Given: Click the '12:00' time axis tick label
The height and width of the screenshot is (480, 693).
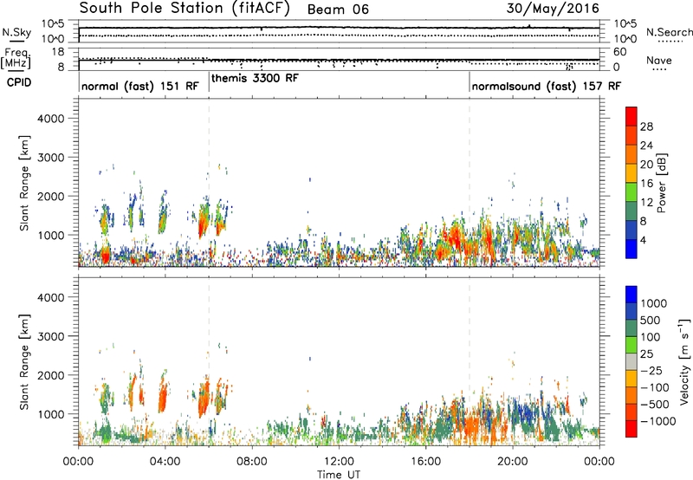Looking at the screenshot, I should [339, 462].
